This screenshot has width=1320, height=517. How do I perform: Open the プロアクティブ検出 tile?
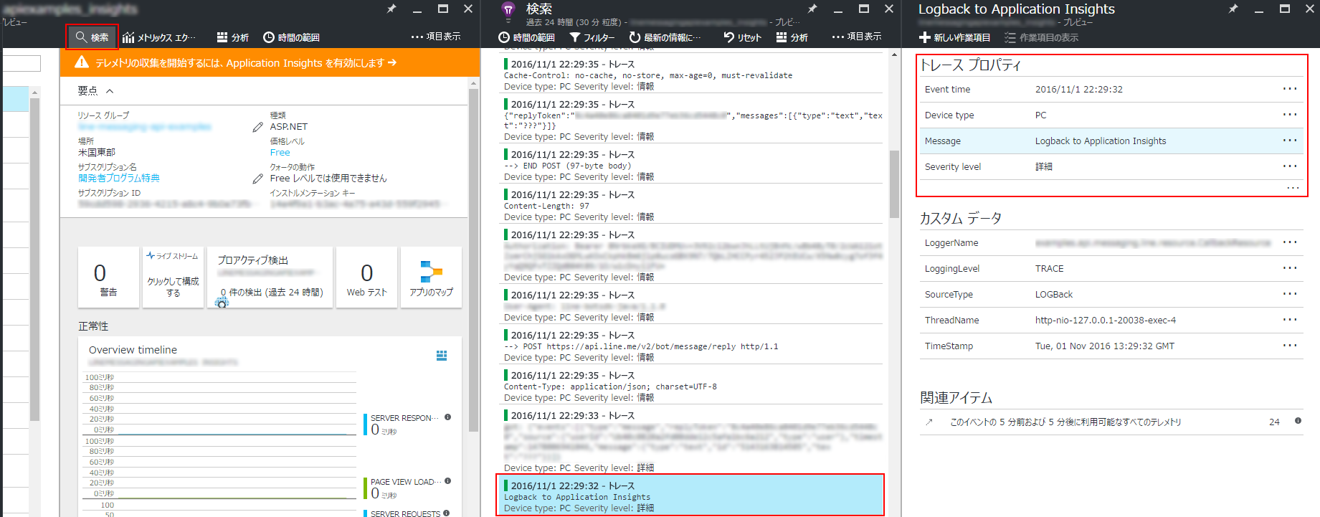(x=270, y=278)
